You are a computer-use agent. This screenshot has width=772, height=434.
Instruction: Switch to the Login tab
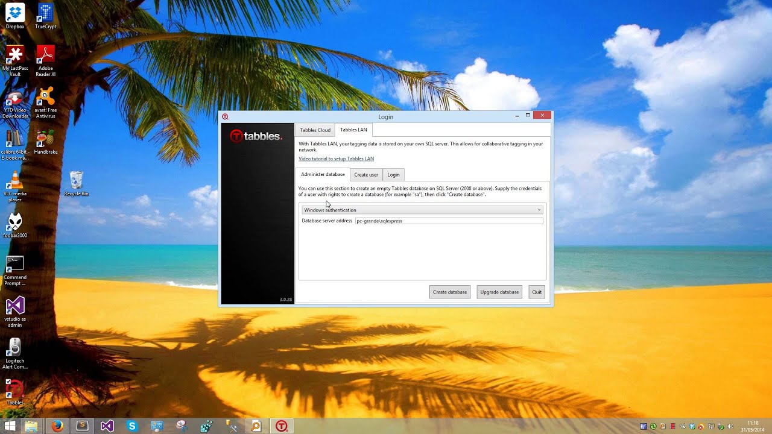pos(393,175)
